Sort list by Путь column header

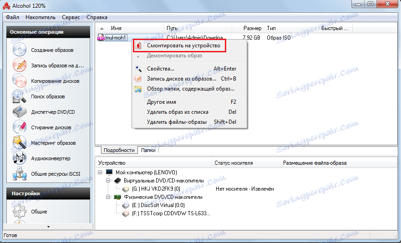[x=198, y=28]
